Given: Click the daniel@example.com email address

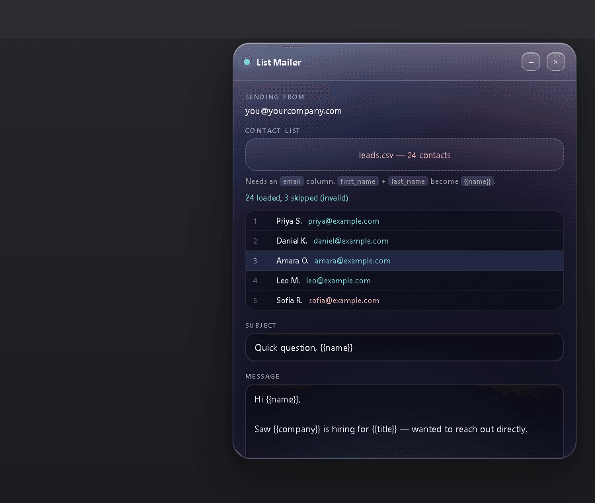Looking at the screenshot, I should [x=350, y=241].
